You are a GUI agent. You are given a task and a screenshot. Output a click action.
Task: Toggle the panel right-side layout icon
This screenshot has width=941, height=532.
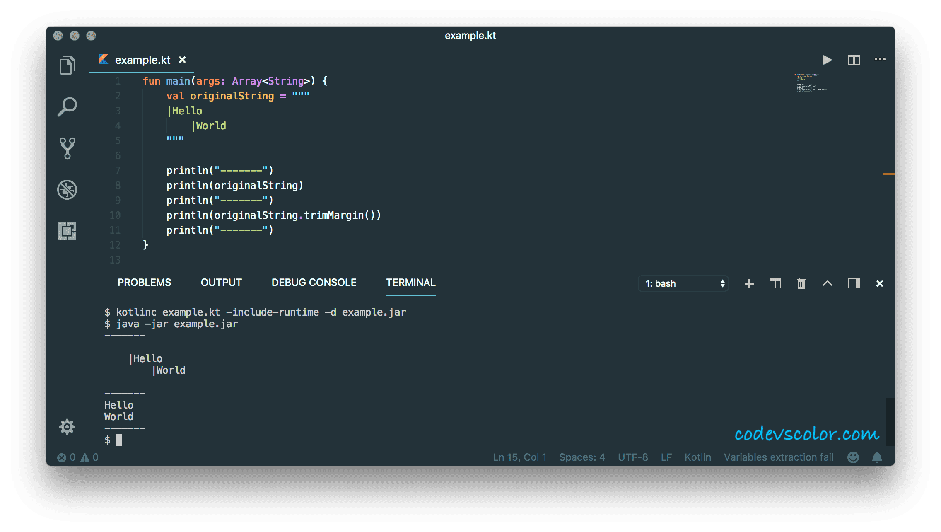853,283
